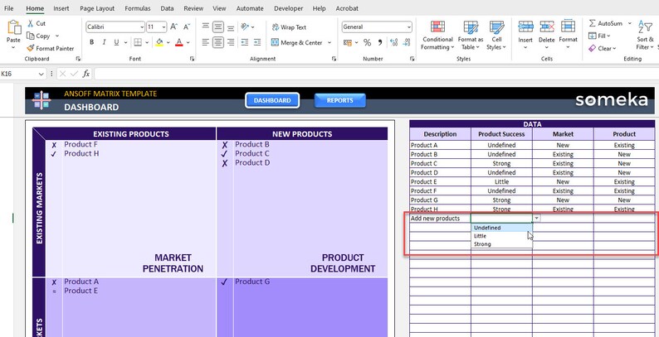Select the Add new products cell

[x=440, y=219]
